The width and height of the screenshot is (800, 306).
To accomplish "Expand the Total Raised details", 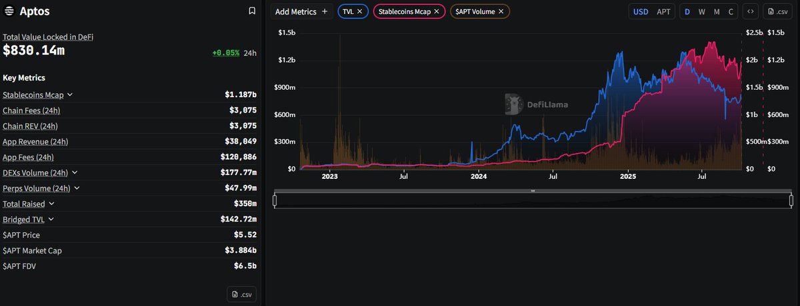I will point(51,204).
